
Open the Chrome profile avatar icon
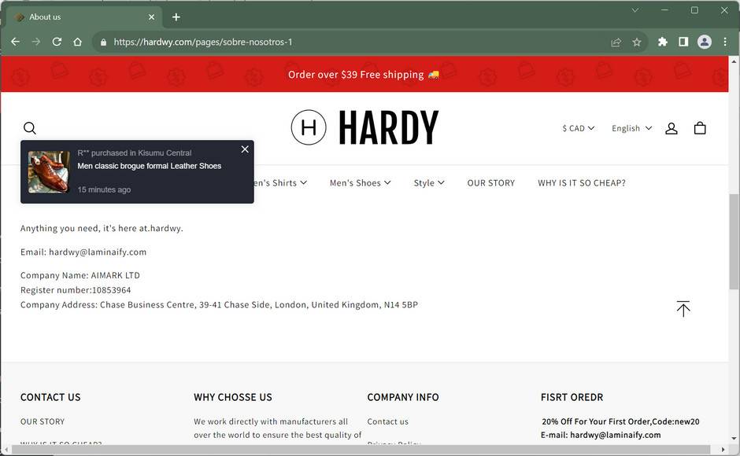(705, 42)
